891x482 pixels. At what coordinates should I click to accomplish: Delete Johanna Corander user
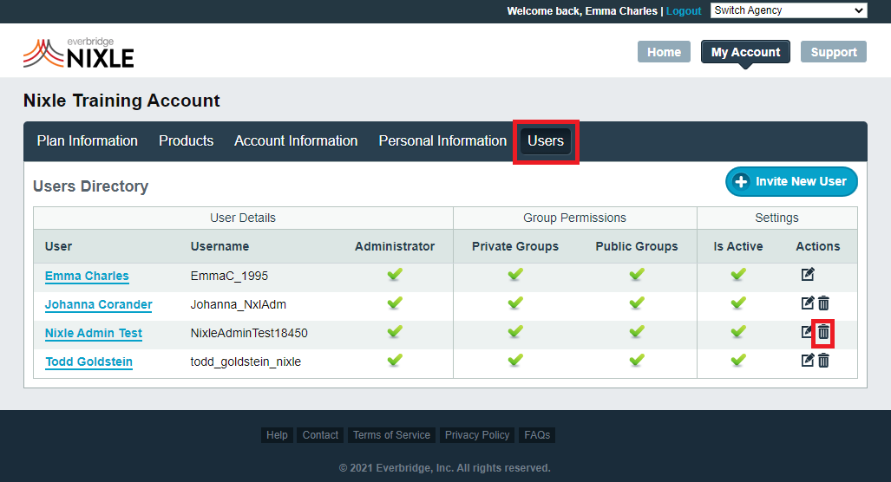point(823,303)
